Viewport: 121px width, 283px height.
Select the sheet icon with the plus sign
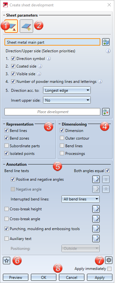tap(26, 26)
